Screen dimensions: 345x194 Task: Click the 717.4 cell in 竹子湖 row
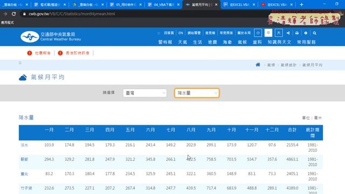[211, 188]
